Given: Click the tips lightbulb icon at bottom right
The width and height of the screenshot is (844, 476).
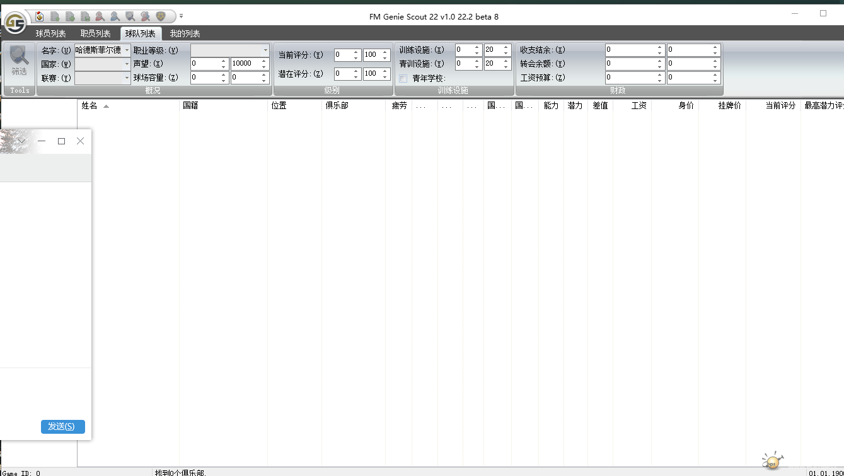Looking at the screenshot, I should tap(772, 461).
